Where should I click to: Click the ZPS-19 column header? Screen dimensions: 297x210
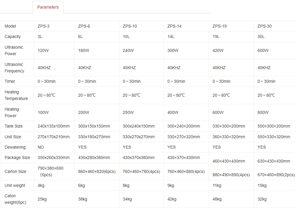point(220,26)
